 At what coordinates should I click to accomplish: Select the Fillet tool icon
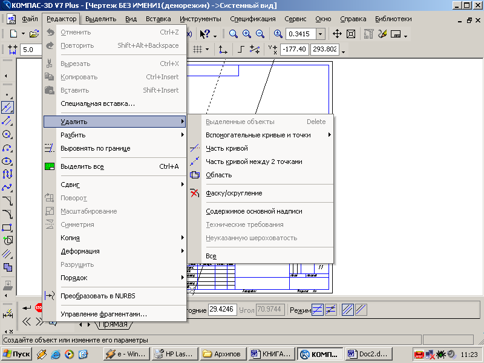coord(7,214)
